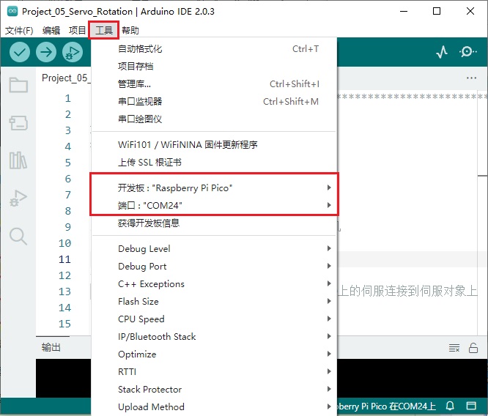The height and width of the screenshot is (416, 488).
Task: Open 串口监视器 from the Tools menu
Action: [215, 101]
